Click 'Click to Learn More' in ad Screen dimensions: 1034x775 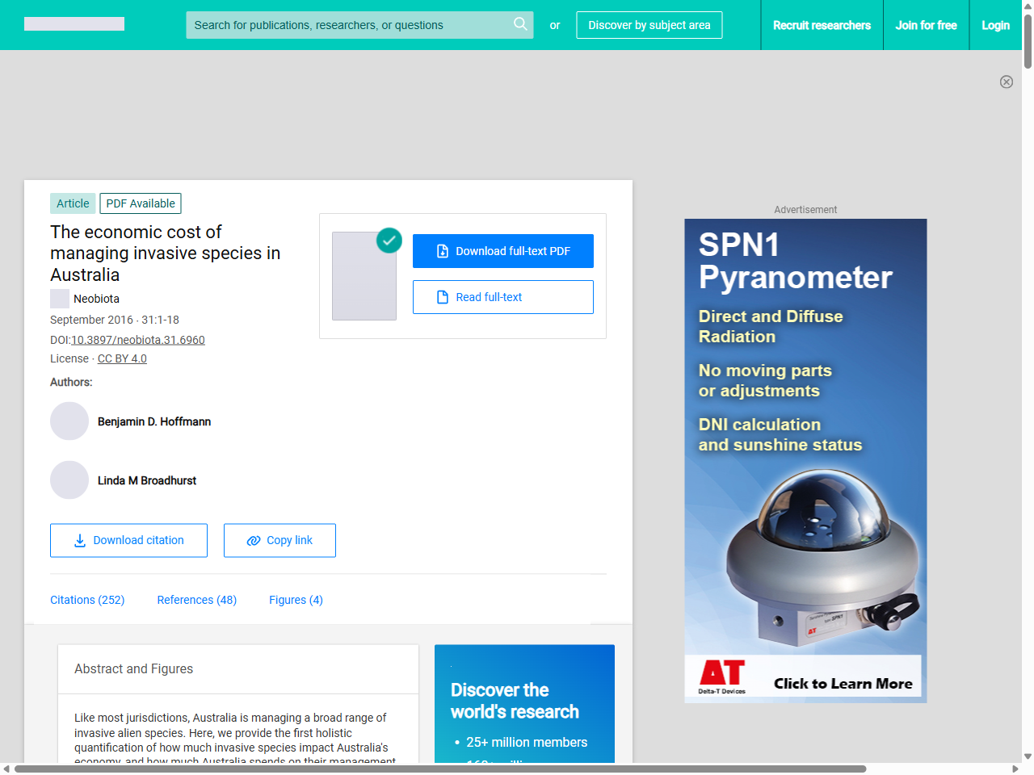point(843,684)
